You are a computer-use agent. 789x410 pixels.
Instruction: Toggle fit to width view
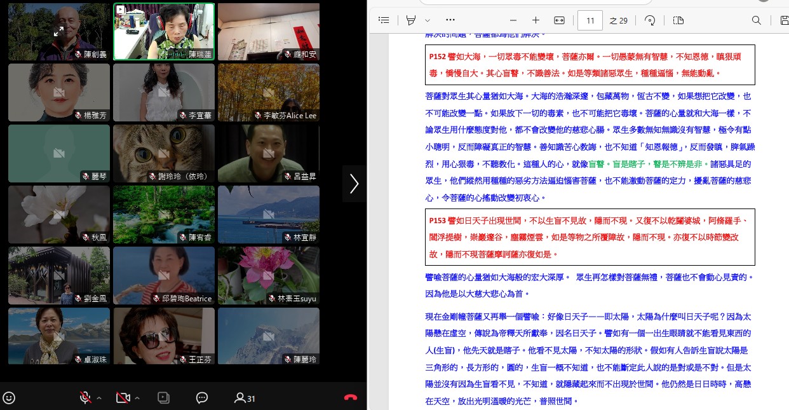pyautogui.click(x=559, y=20)
